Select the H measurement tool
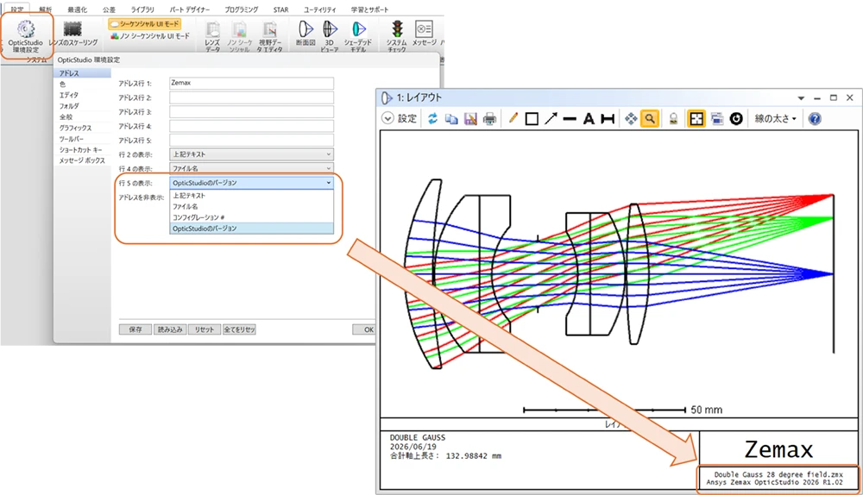Screen dimensions: 863x495 coord(607,118)
